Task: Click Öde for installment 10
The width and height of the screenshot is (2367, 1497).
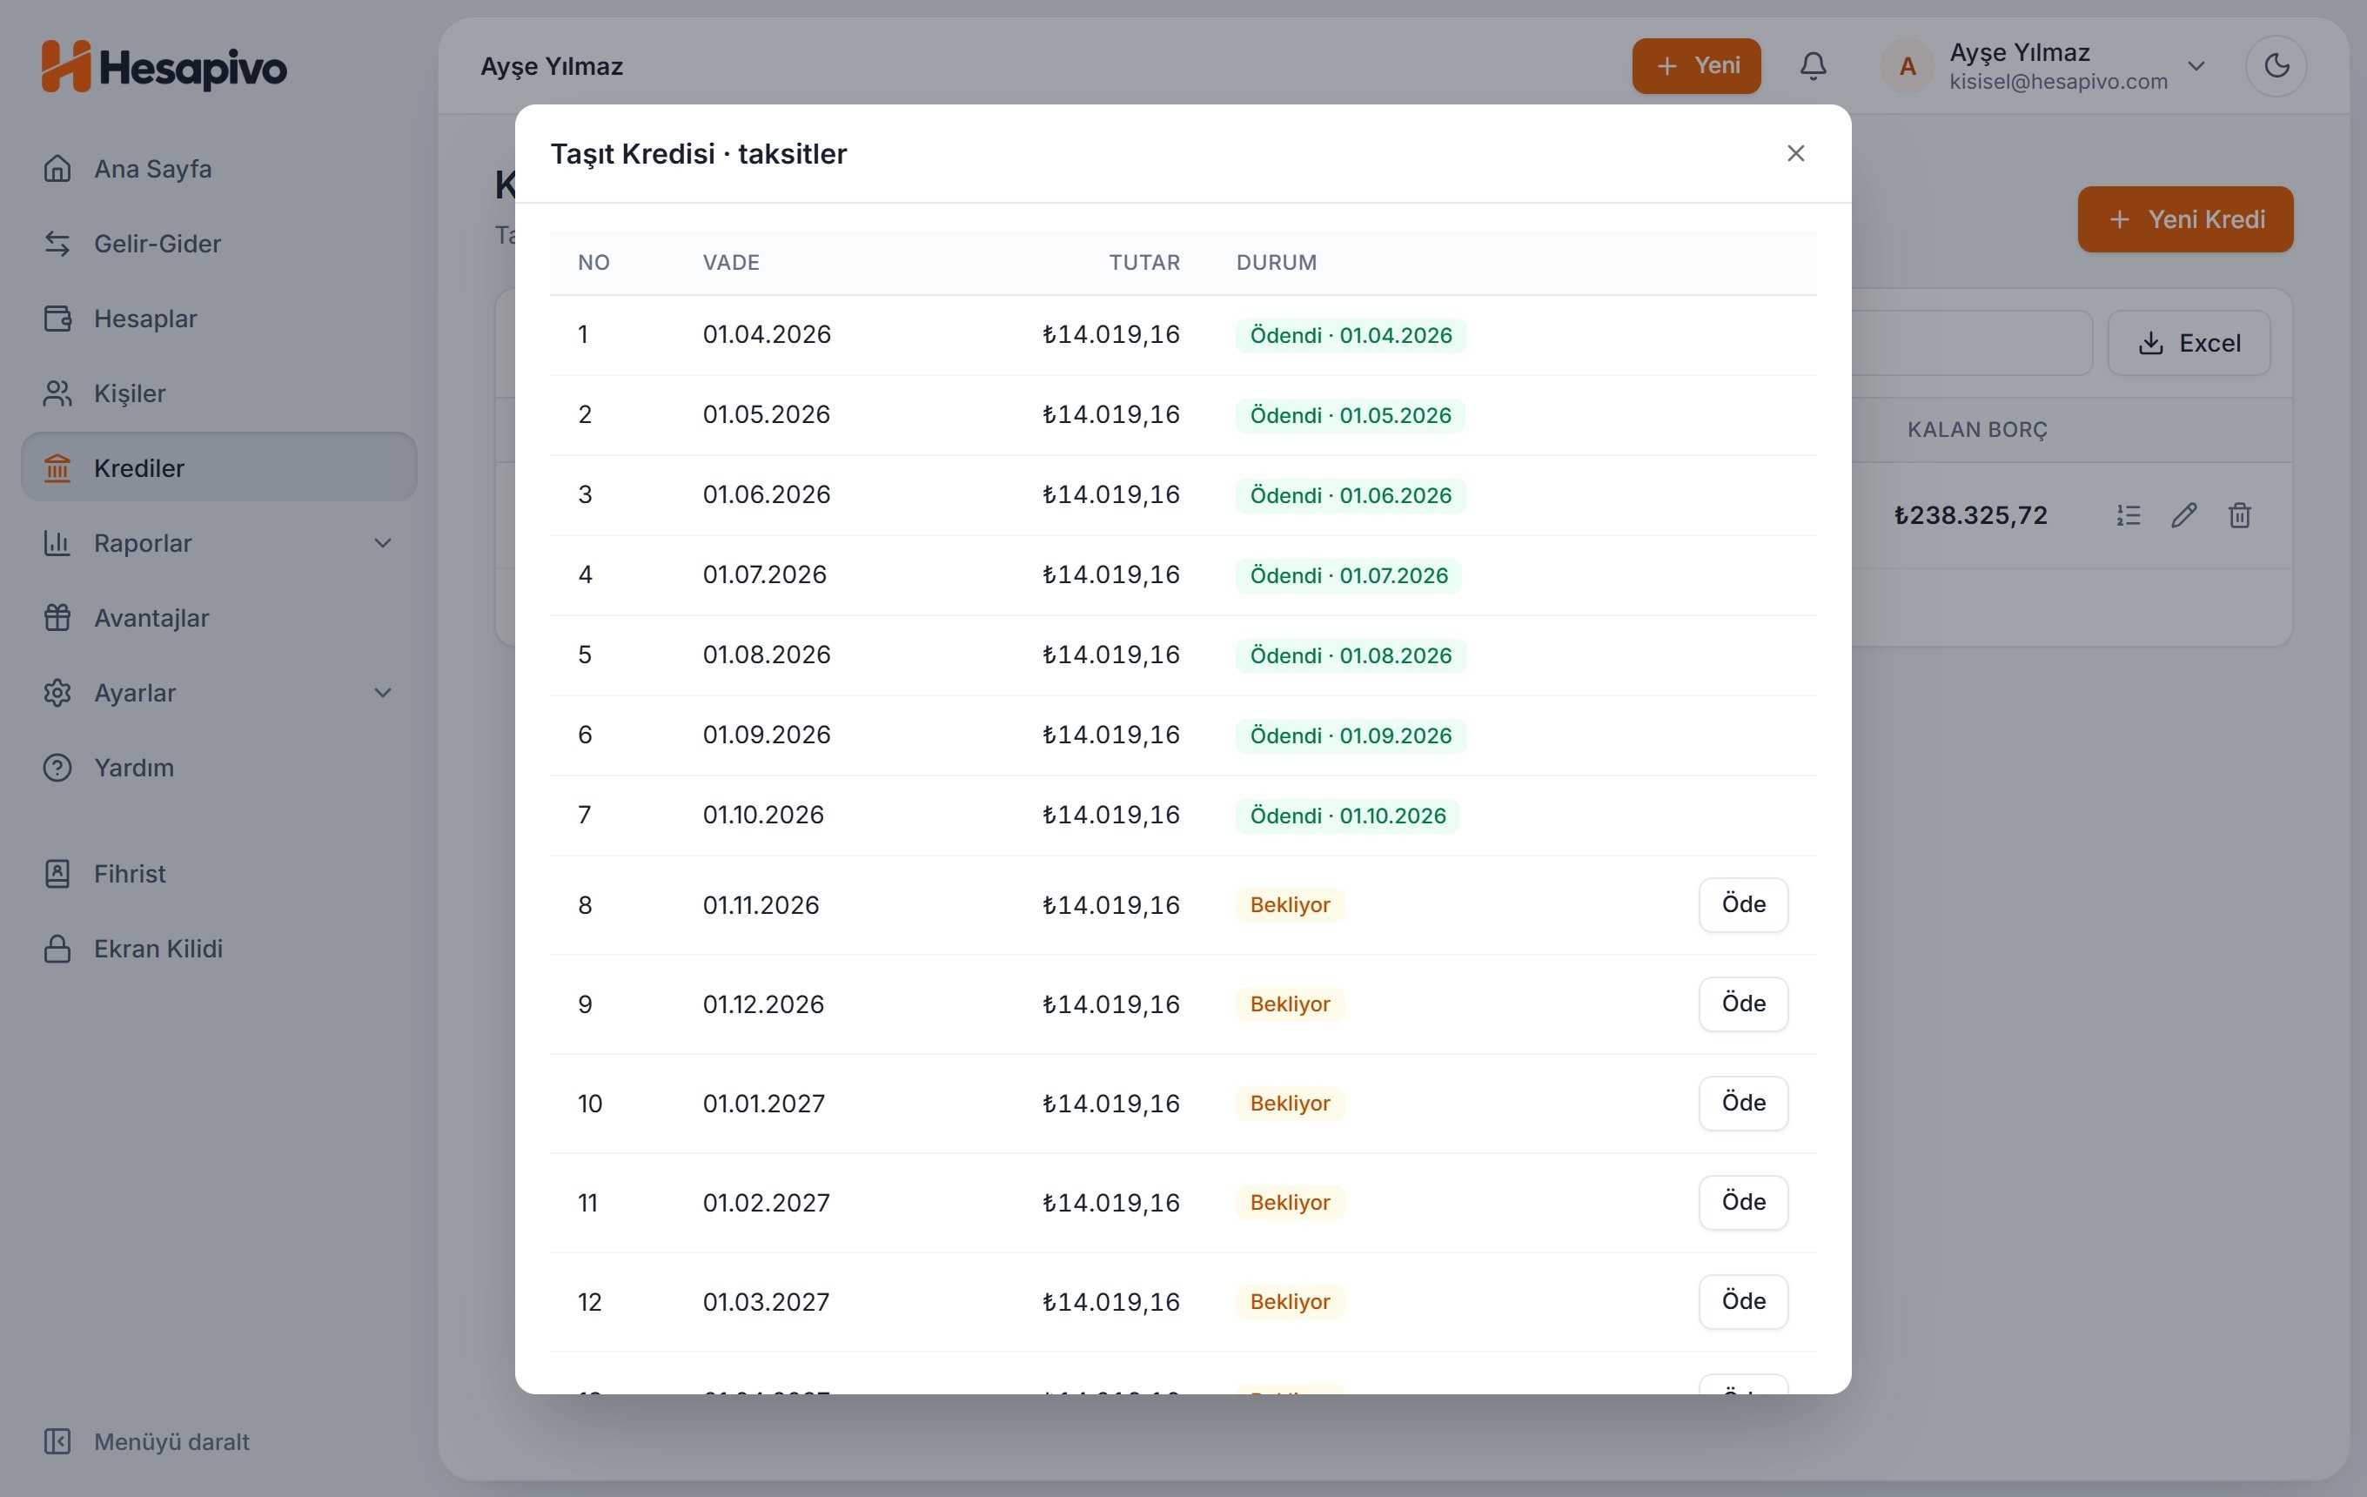Action: point(1743,1103)
